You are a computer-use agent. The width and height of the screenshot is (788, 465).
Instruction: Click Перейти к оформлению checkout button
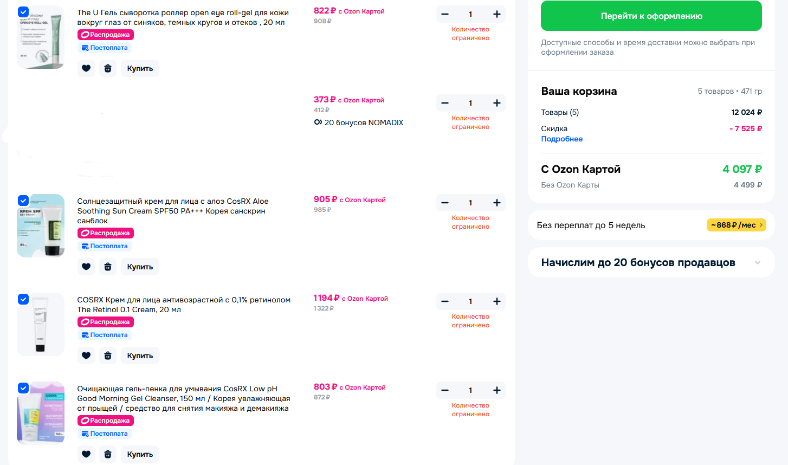(651, 16)
